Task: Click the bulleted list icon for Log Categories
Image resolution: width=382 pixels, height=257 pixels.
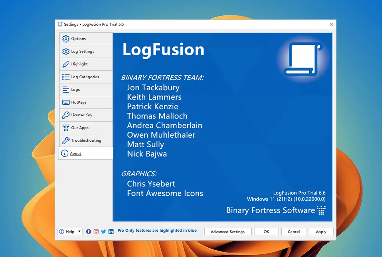Action: pos(66,77)
